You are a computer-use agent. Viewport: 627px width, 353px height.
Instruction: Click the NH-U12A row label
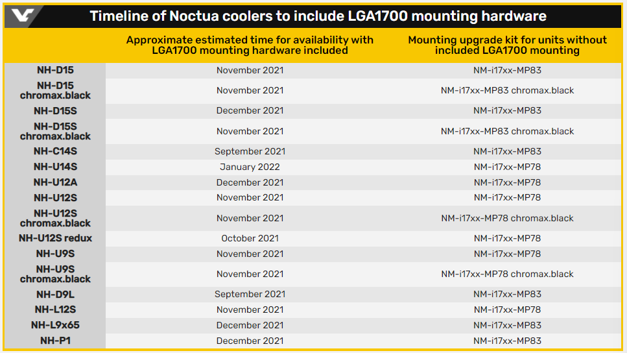point(55,182)
